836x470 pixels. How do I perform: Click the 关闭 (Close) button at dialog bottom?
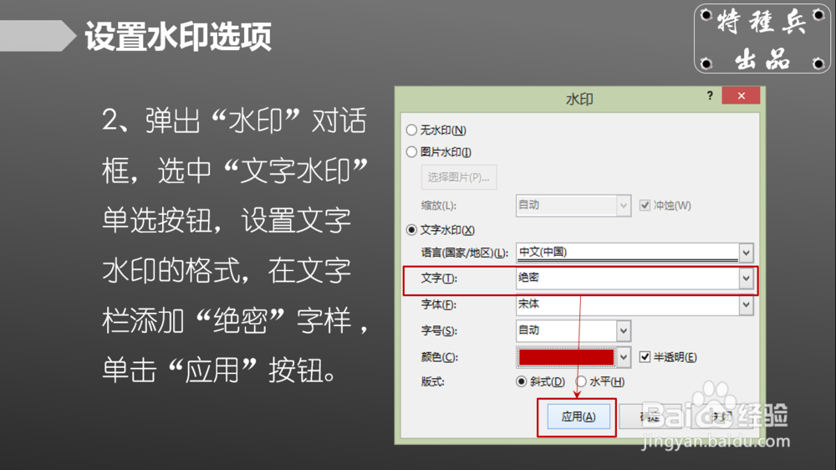point(721,416)
